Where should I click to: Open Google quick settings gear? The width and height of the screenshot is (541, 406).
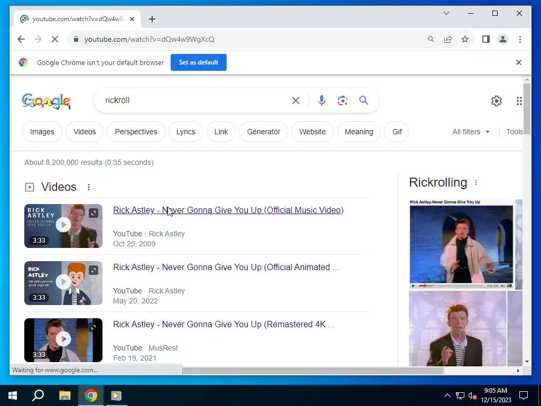coord(497,101)
